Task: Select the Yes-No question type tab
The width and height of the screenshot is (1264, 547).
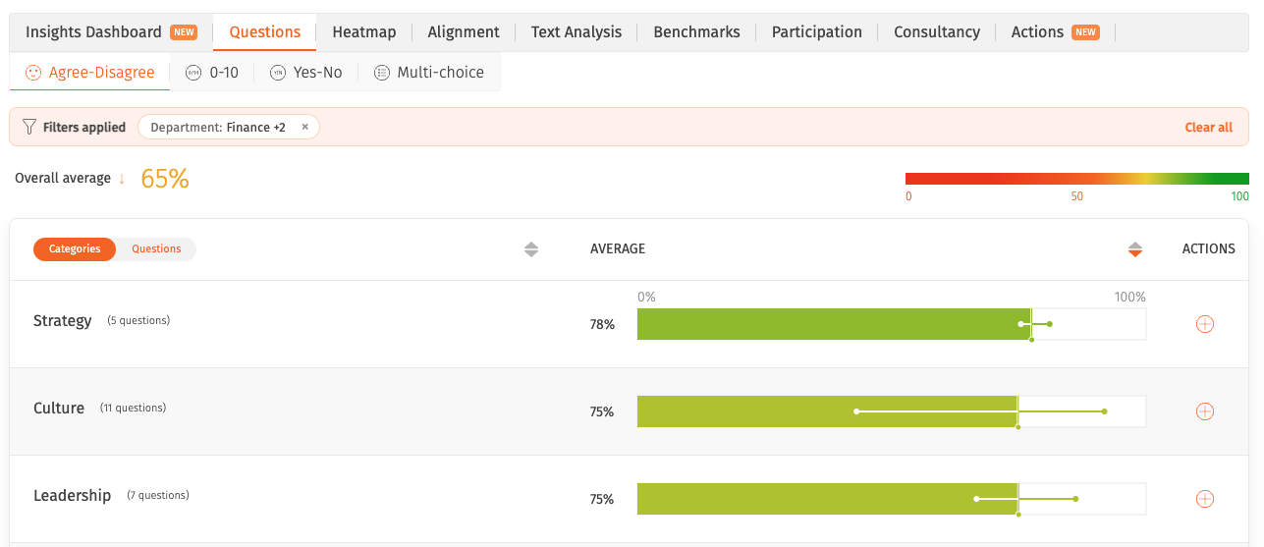Action: pos(305,73)
